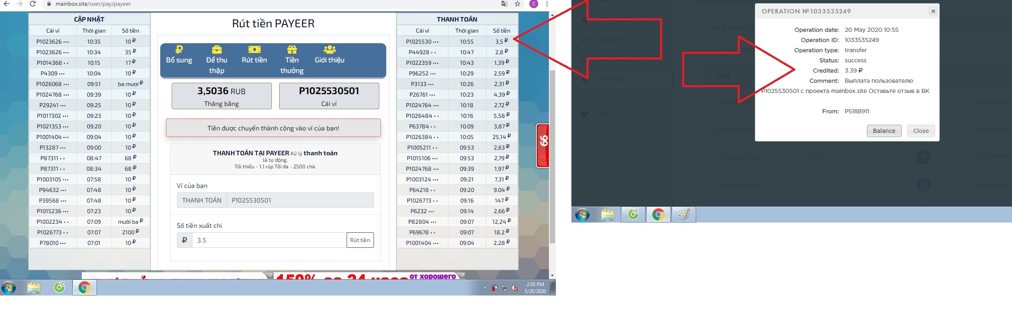Open the purple C profile avatar
This screenshot has height=313, width=1012.
(533, 4)
